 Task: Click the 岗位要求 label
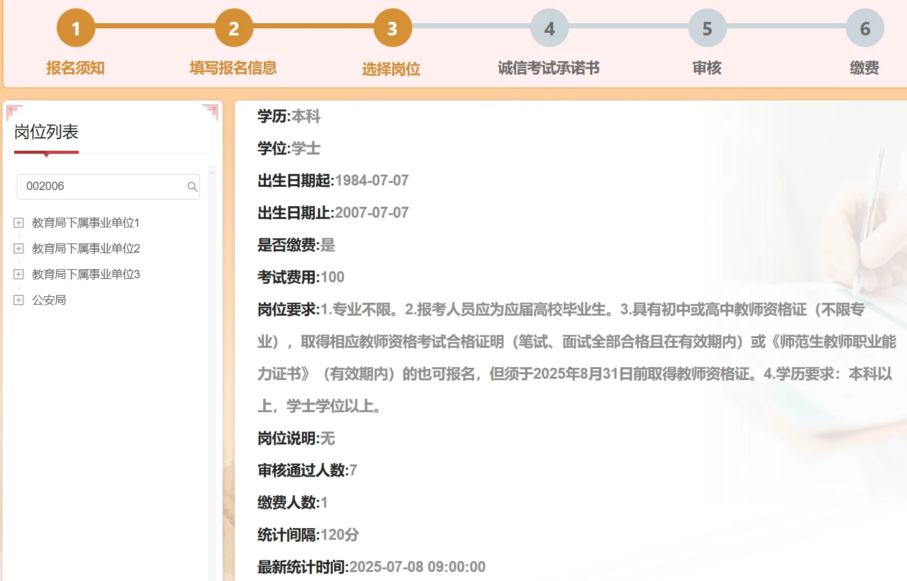[288, 310]
